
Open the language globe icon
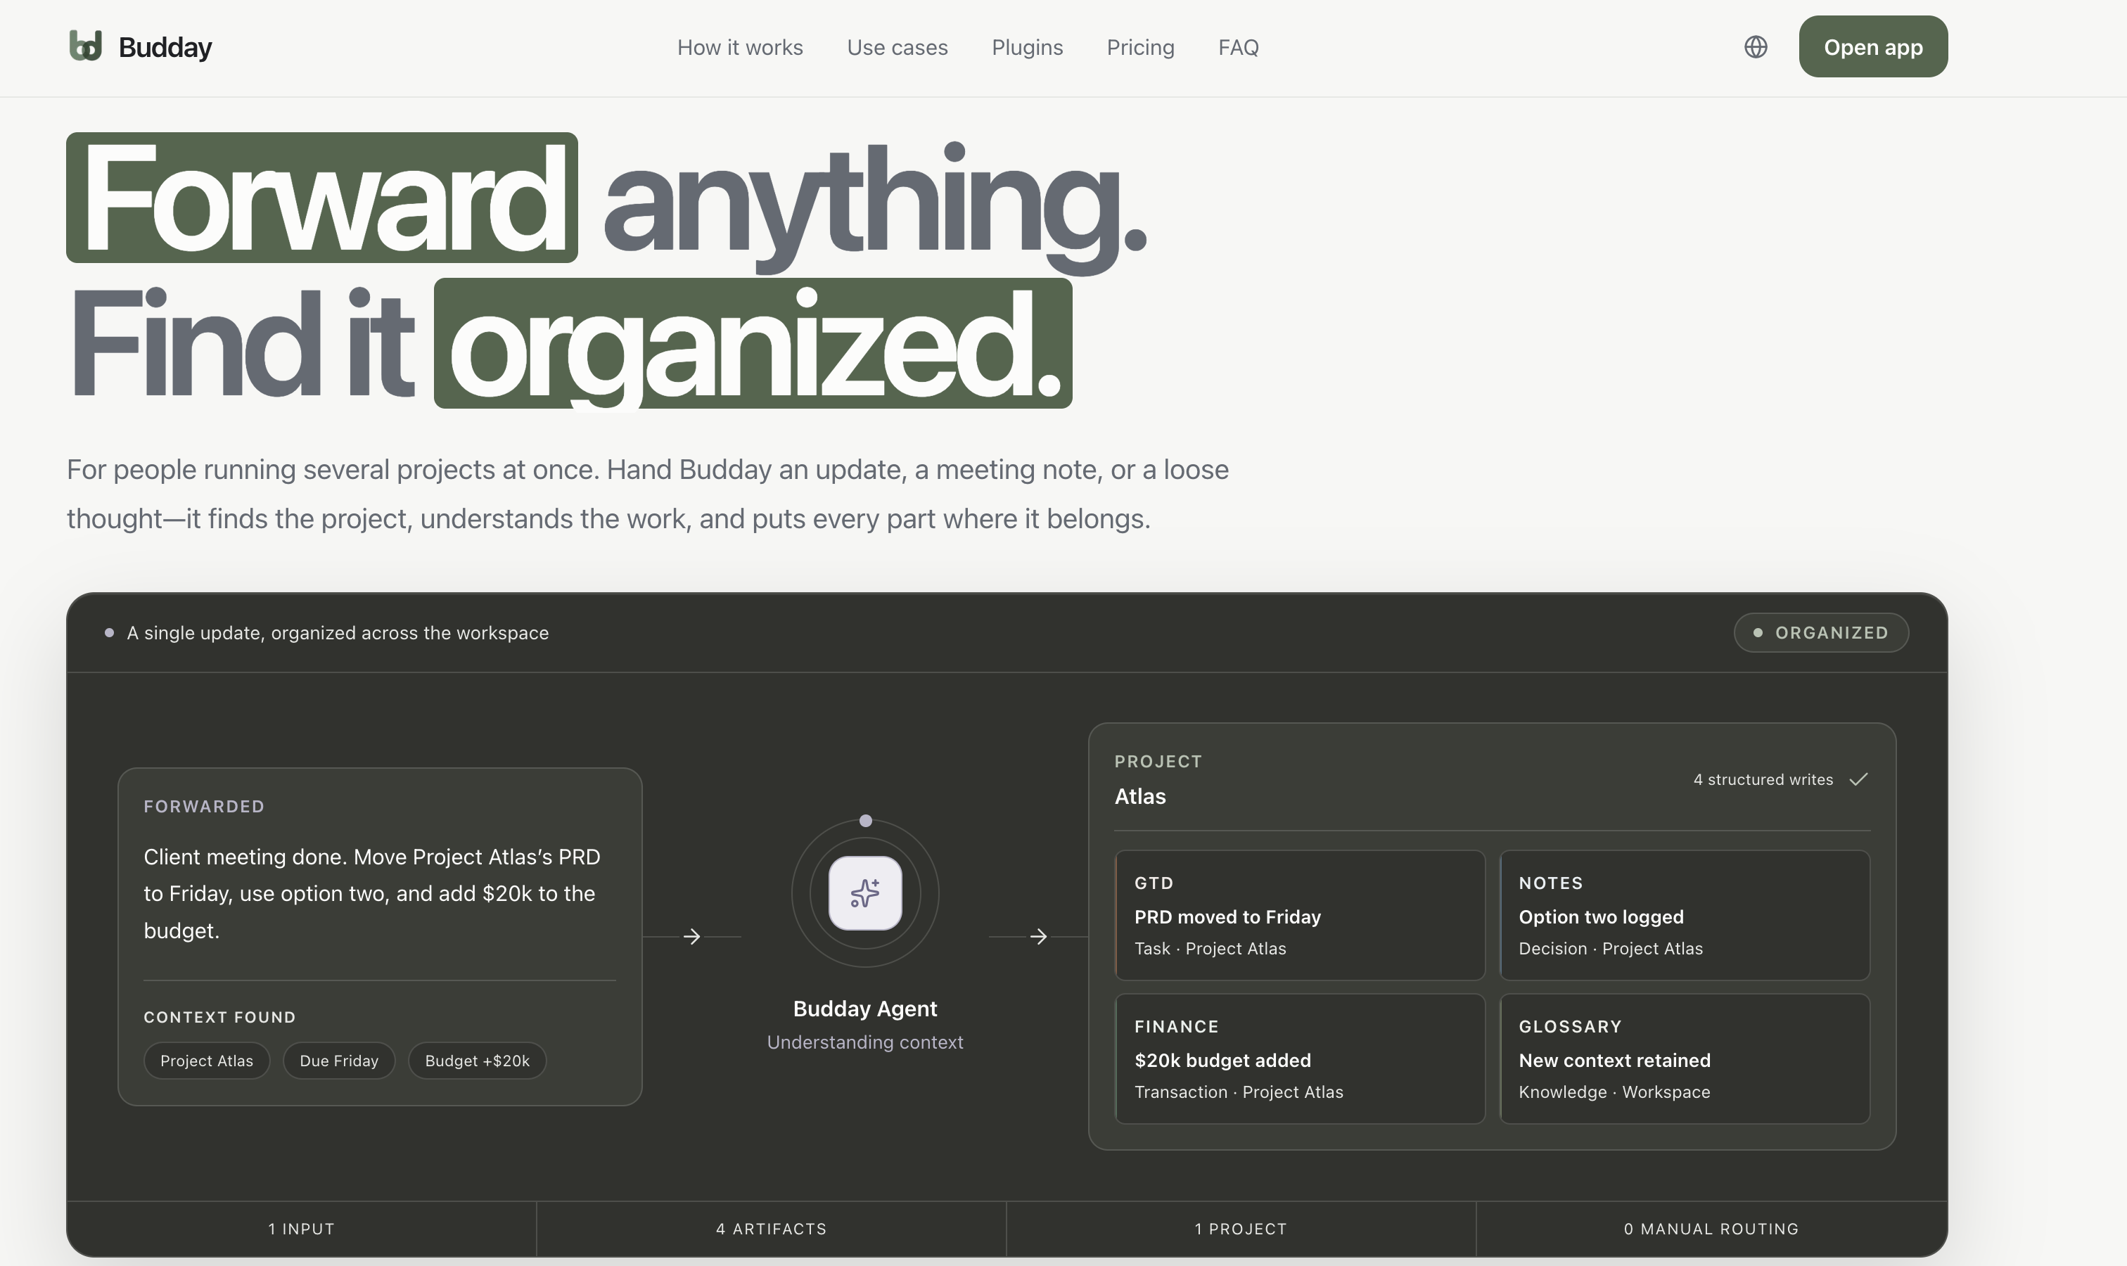[1755, 47]
